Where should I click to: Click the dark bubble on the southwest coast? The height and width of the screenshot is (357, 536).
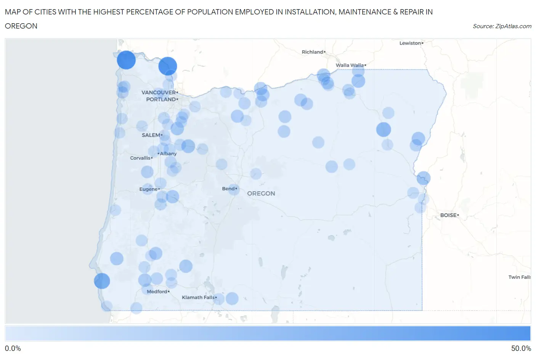pyautogui.click(x=102, y=281)
